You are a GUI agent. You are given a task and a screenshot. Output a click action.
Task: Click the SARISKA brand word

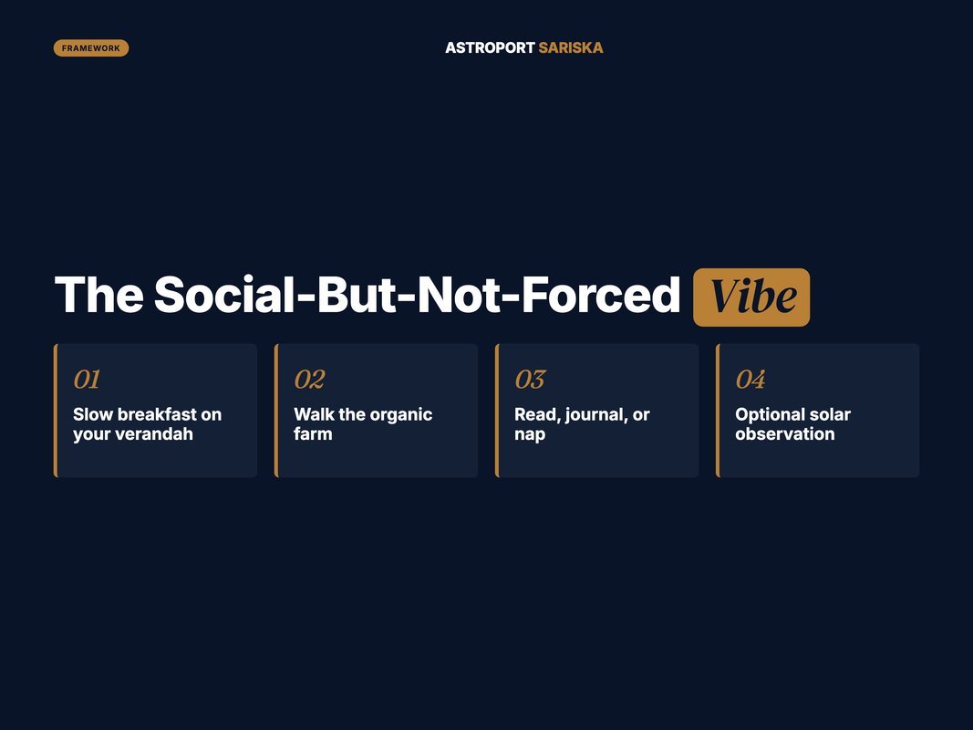click(x=570, y=47)
